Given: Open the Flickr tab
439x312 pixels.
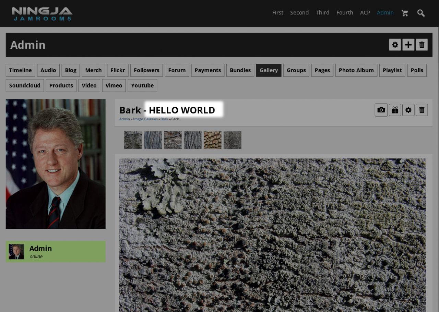Looking at the screenshot, I should (118, 70).
